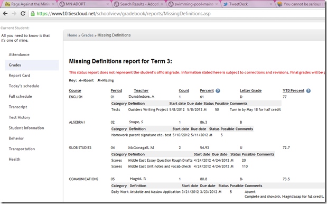
Task: Open Test History in the sidebar
Action: (x=20, y=117)
